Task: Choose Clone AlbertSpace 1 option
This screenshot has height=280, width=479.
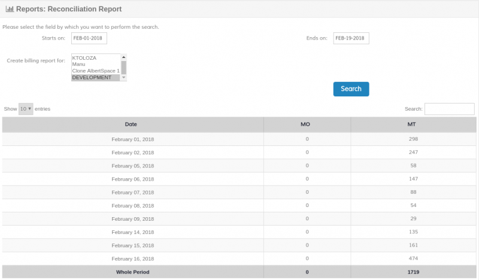Action: [95, 71]
